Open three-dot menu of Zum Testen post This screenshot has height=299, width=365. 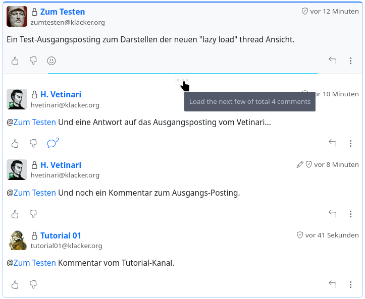click(x=351, y=61)
